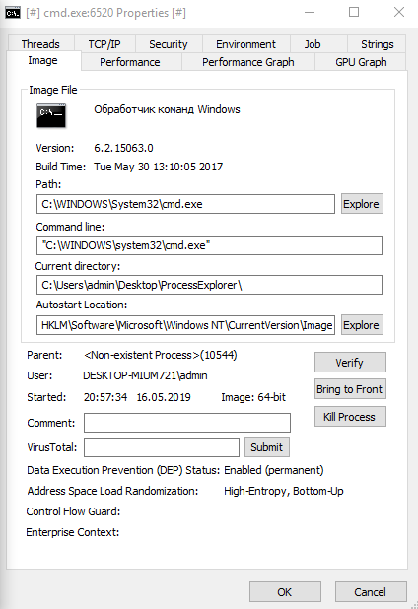Open the Security tab

click(169, 44)
